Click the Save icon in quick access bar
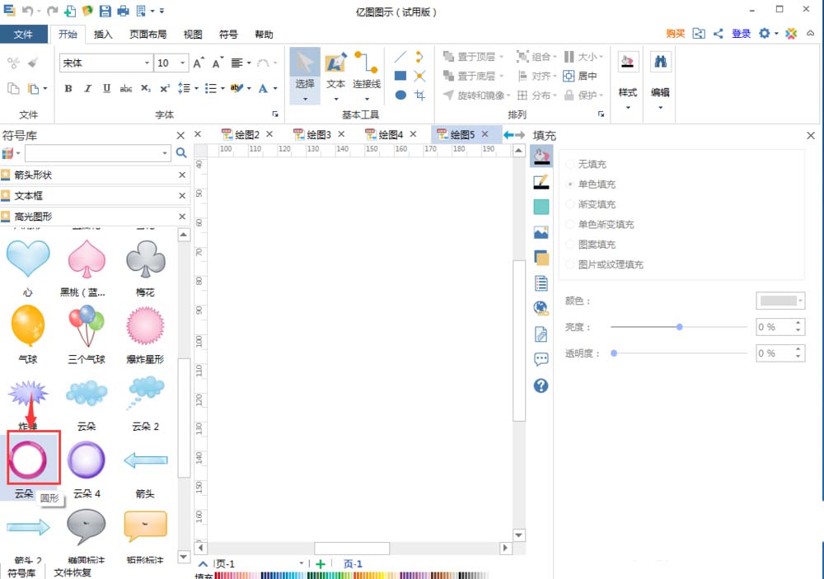Screen dimensions: 824x579 (105, 11)
